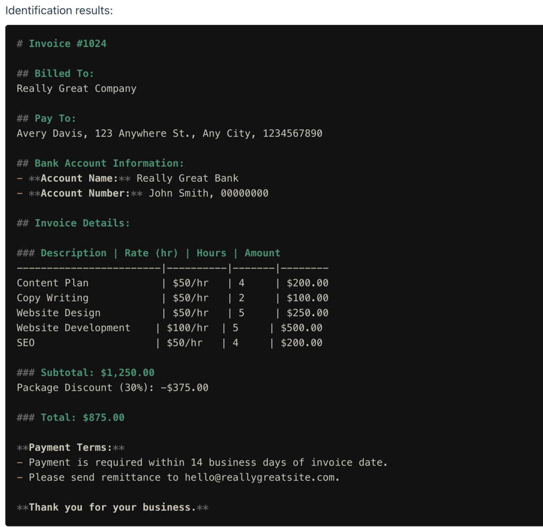
Task: Click the Pay To heading
Action: pos(46,118)
